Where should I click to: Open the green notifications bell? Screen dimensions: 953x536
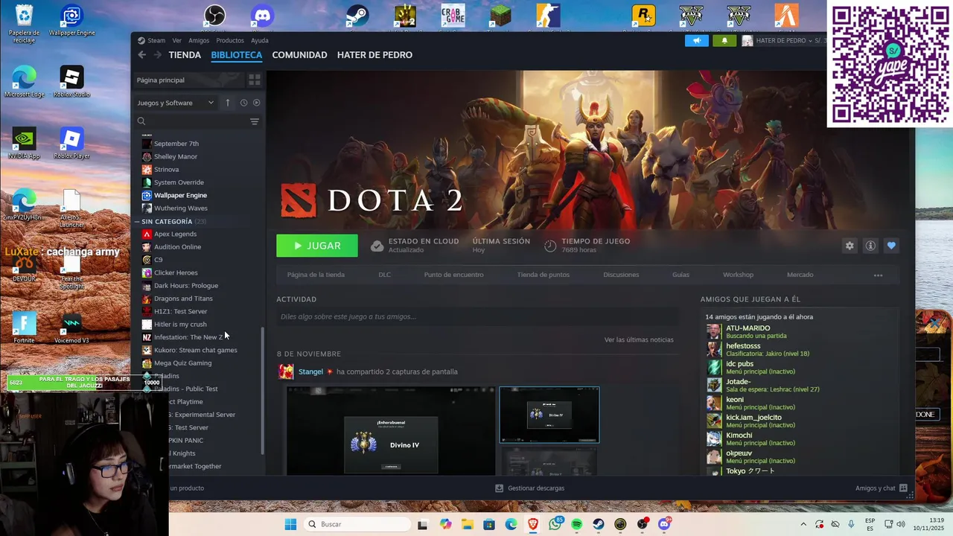[724, 41]
